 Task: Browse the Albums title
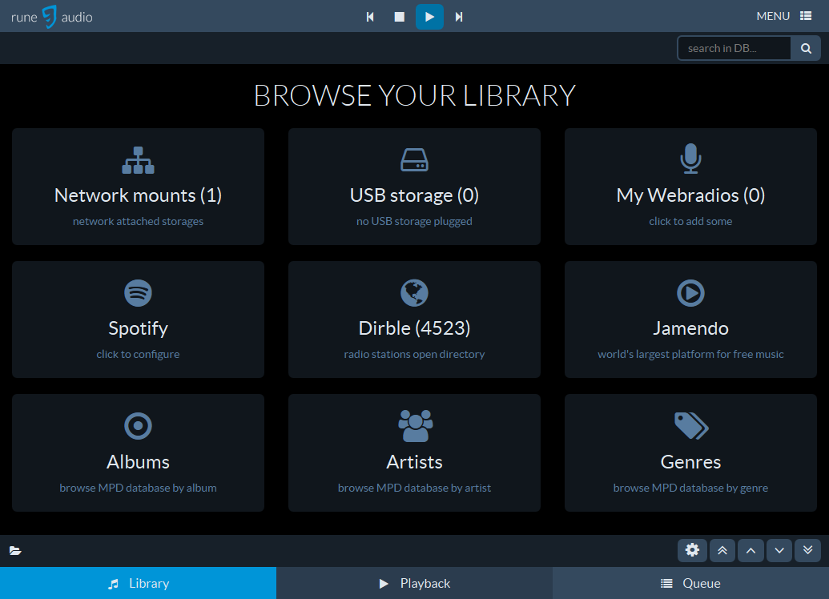tap(138, 462)
